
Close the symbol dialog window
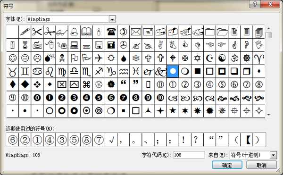coord(270,4)
